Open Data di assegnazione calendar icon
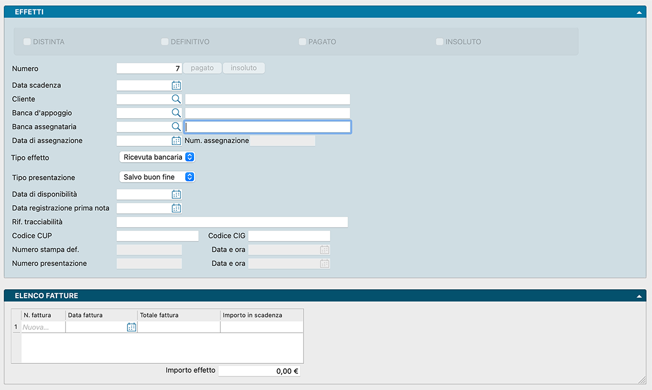This screenshot has height=390, width=652. pyautogui.click(x=176, y=141)
